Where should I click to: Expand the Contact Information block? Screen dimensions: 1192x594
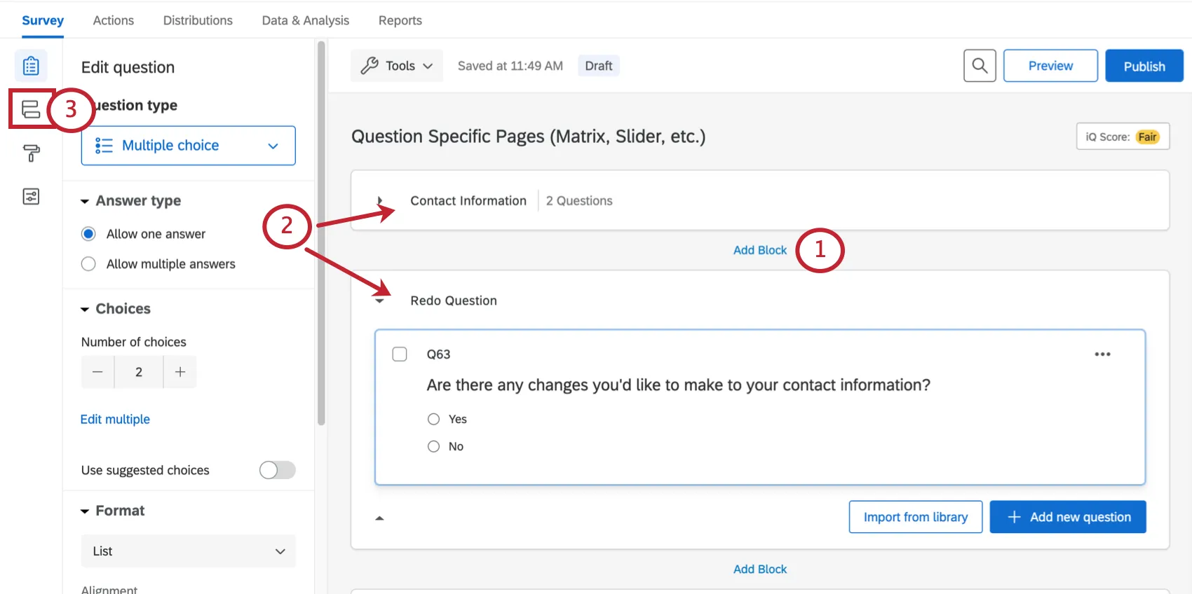coord(380,201)
